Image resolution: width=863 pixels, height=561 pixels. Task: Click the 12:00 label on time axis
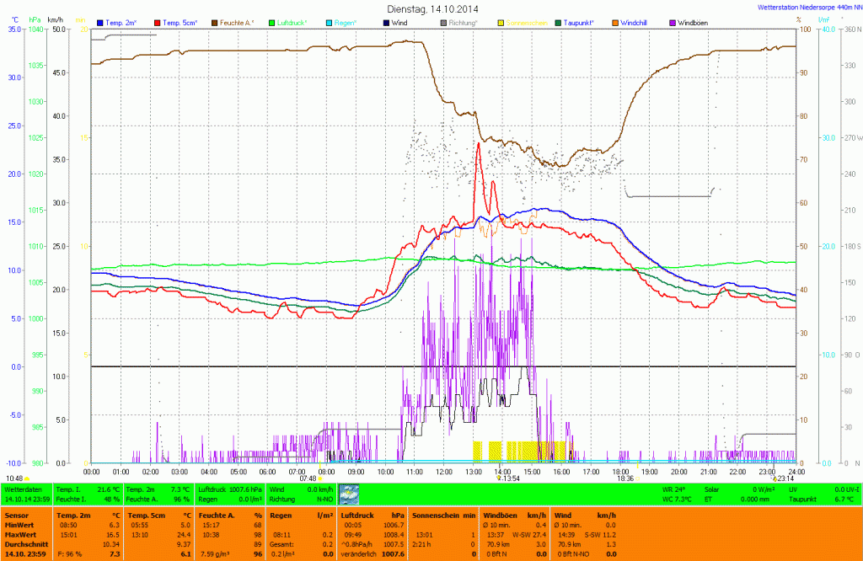[443, 472]
